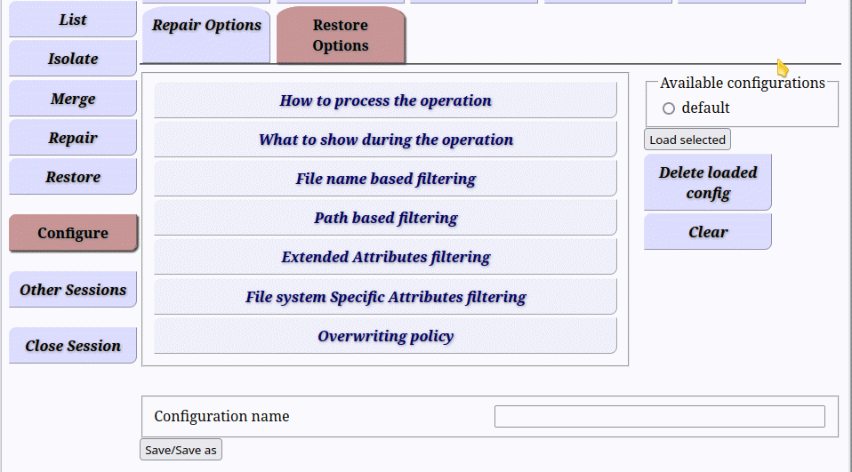Open the Repair sidebar item
The width and height of the screenshot is (852, 472).
(73, 138)
